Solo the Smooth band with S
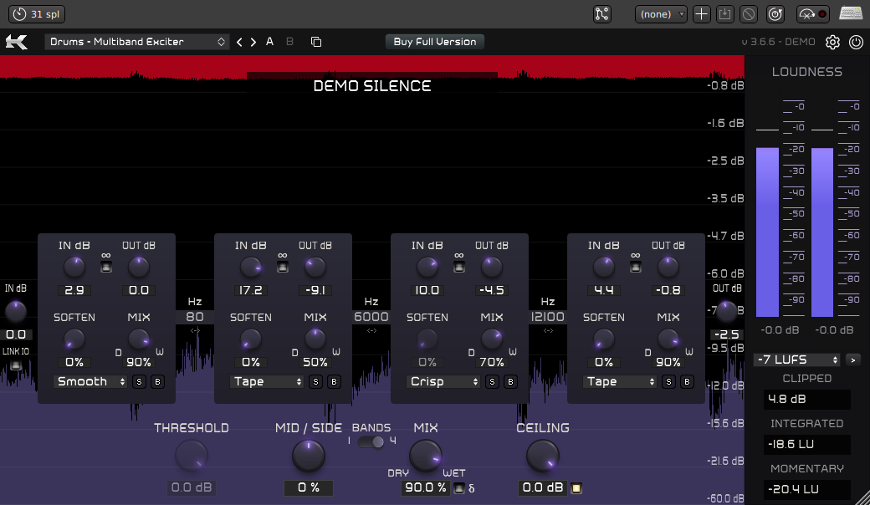 tap(139, 382)
